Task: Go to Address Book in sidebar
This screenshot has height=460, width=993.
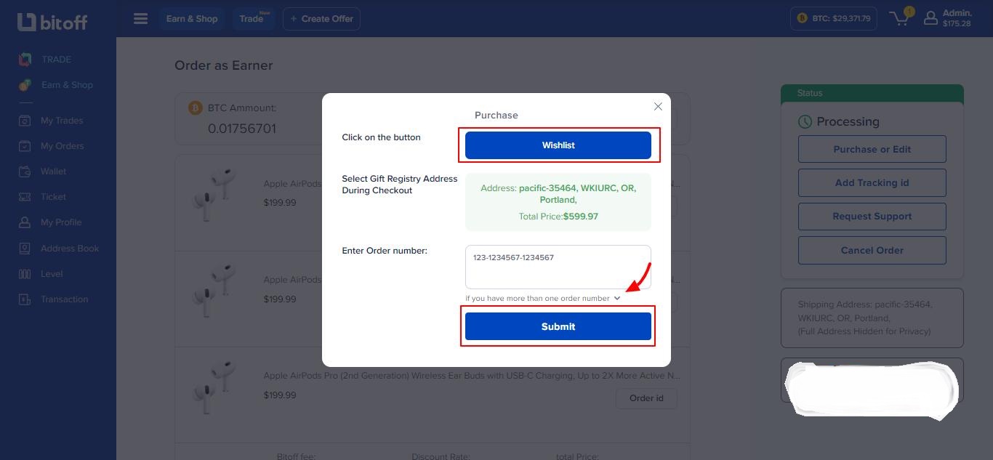Action: coord(69,249)
